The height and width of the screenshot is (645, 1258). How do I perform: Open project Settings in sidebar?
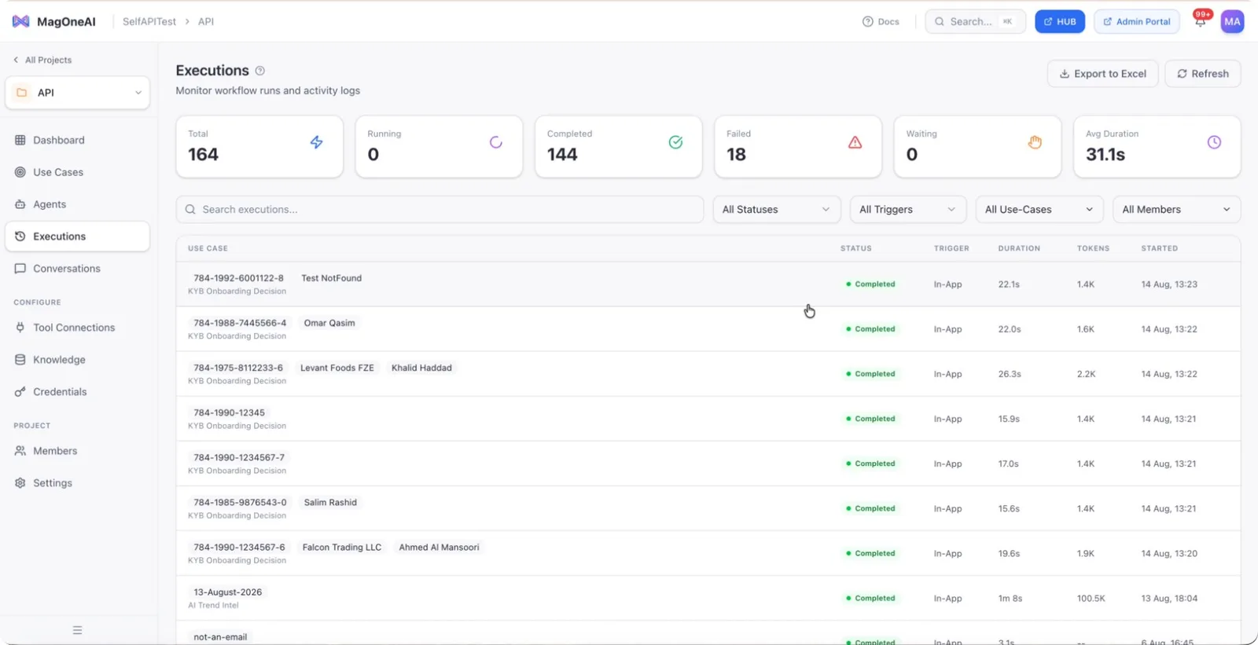click(77, 483)
